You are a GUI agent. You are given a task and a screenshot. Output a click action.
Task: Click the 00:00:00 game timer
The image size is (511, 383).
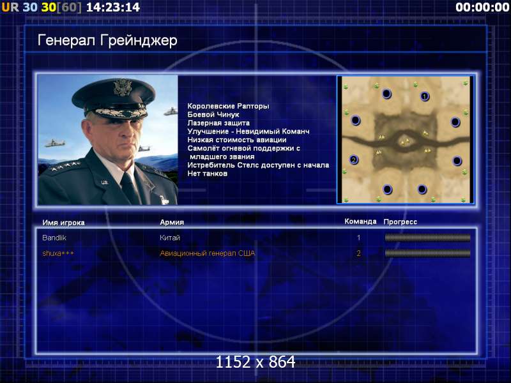(x=482, y=7)
